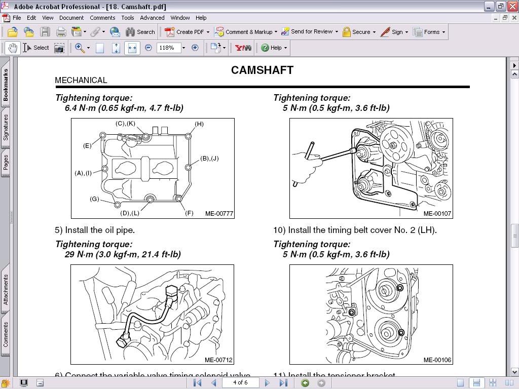The width and height of the screenshot is (519, 389).
Task: Activate the Snapshot tool
Action: click(x=59, y=48)
